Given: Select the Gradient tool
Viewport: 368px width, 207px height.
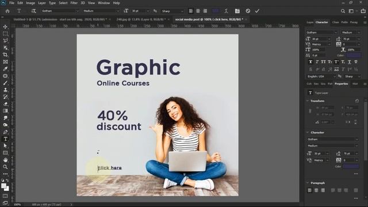Looking at the screenshot, I should [x=5, y=111].
